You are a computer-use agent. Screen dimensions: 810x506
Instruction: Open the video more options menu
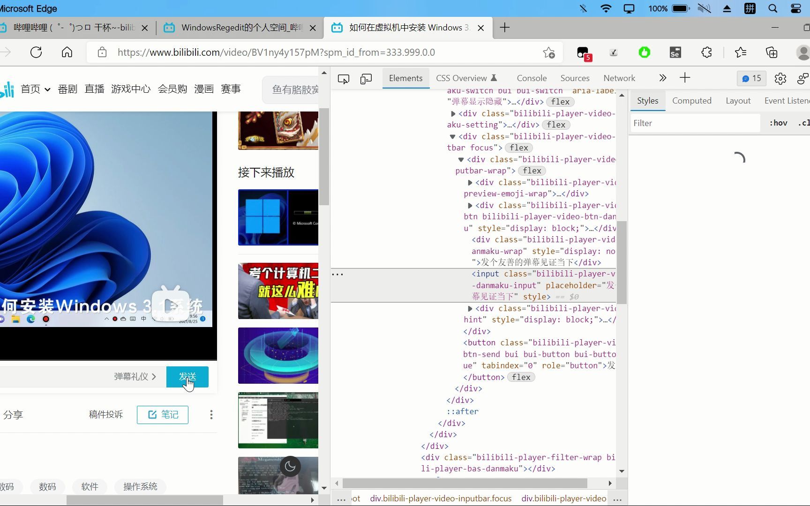(x=211, y=415)
